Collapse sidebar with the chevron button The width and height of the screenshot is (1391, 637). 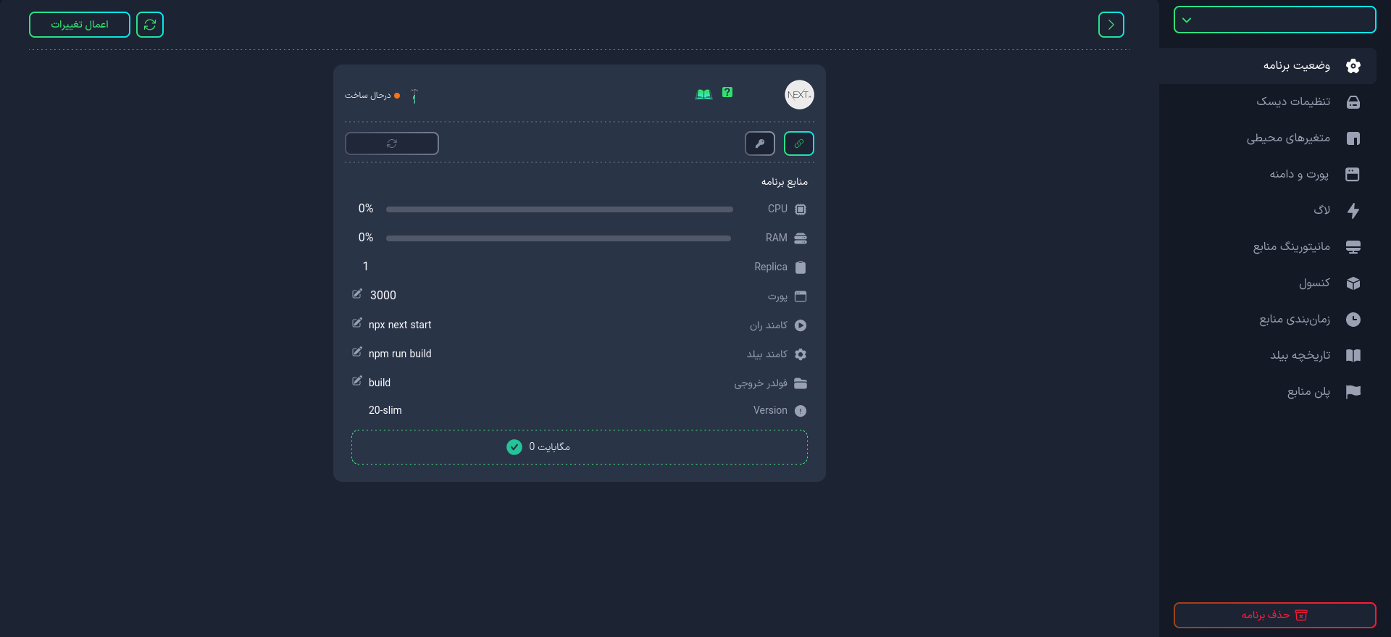[1111, 25]
